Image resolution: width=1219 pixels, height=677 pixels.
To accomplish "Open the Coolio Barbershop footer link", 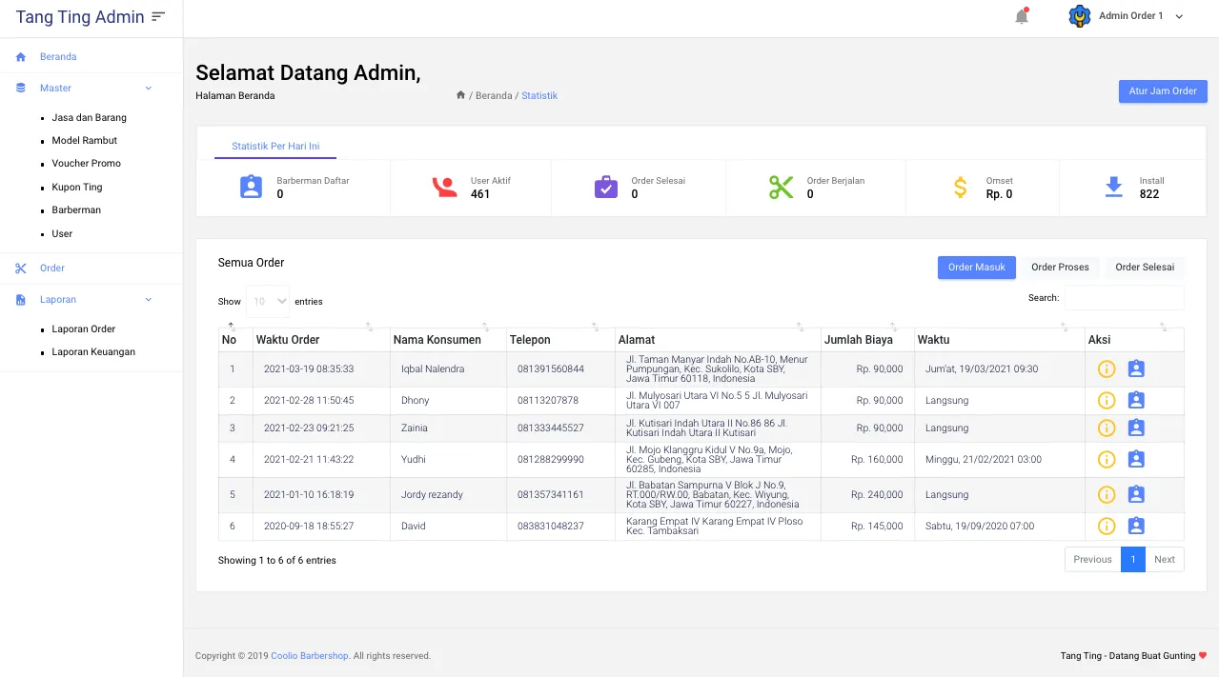I will (309, 656).
